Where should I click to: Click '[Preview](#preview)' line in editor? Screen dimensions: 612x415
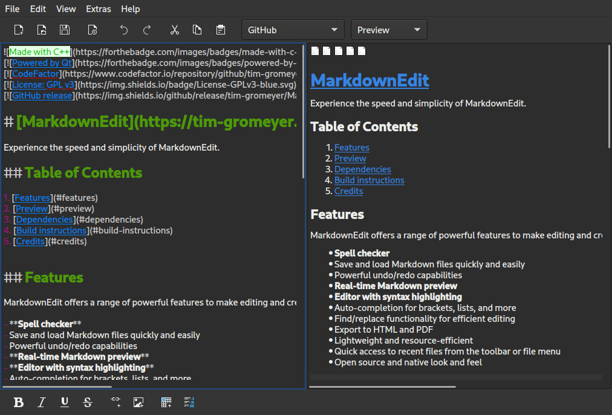coord(49,209)
